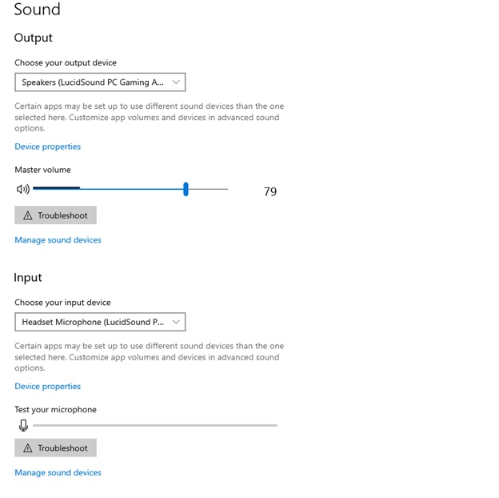This screenshot has height=498, width=499.
Task: Click the Sound page heading
Action: [38, 10]
